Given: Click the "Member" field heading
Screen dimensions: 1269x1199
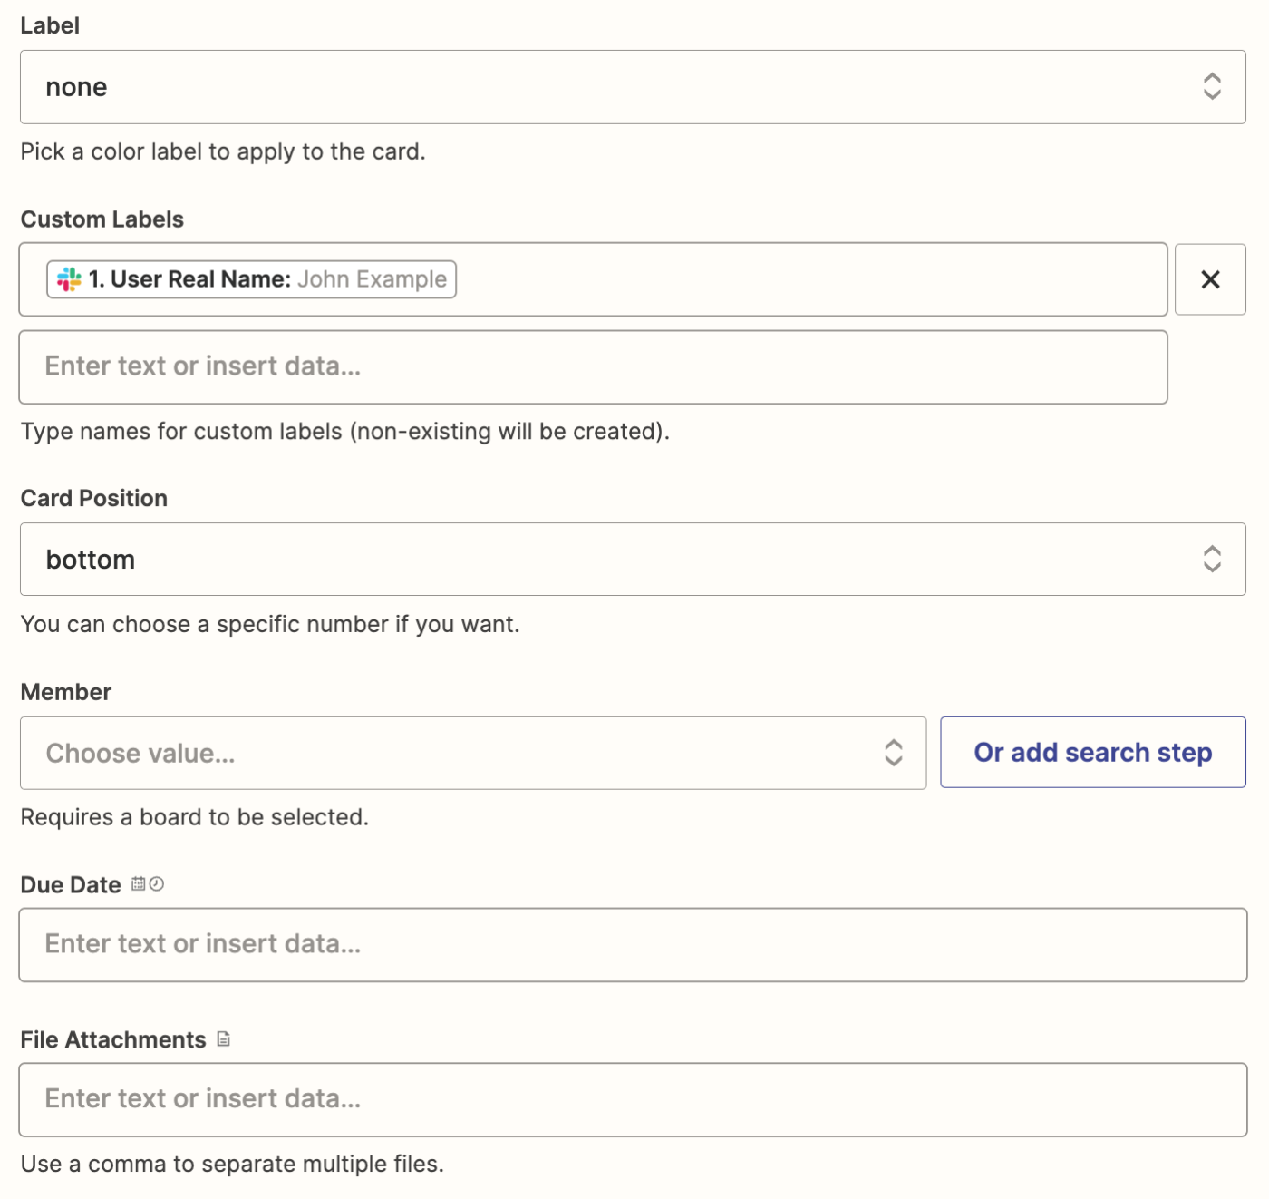Looking at the screenshot, I should point(65,692).
